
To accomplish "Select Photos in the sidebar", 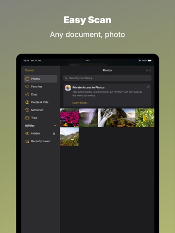I will click(x=40, y=79).
